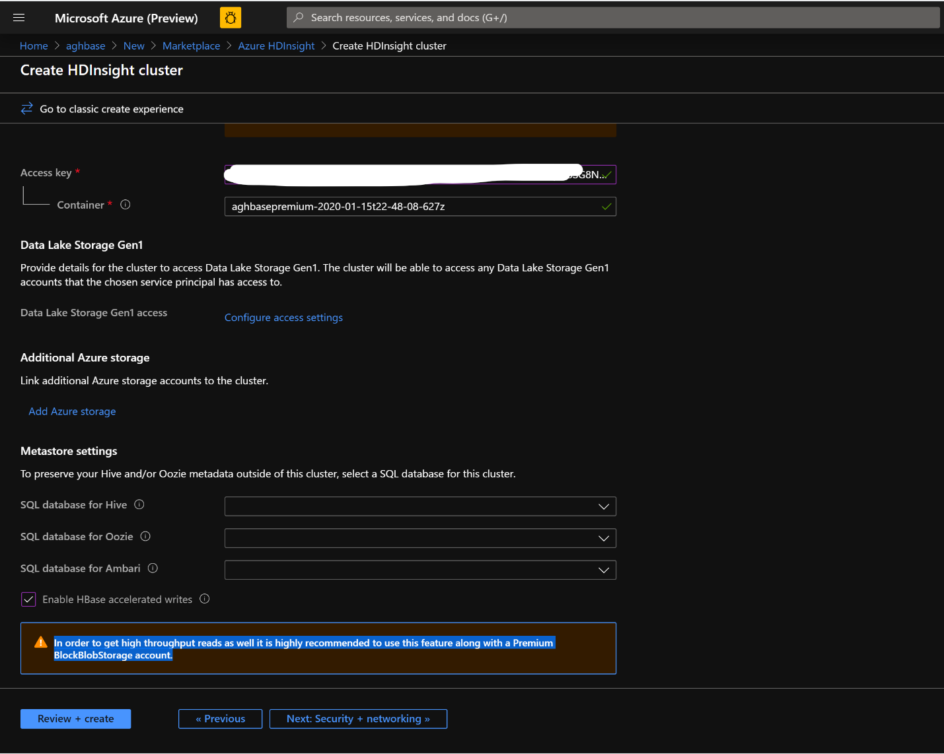Click the info icon beside SQL database for Hive
Image resolution: width=944 pixels, height=754 pixels.
(x=139, y=504)
